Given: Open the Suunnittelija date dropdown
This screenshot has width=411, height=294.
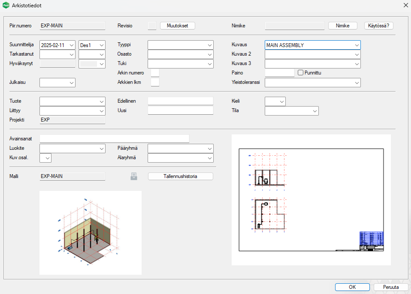Looking at the screenshot, I should click(71, 45).
